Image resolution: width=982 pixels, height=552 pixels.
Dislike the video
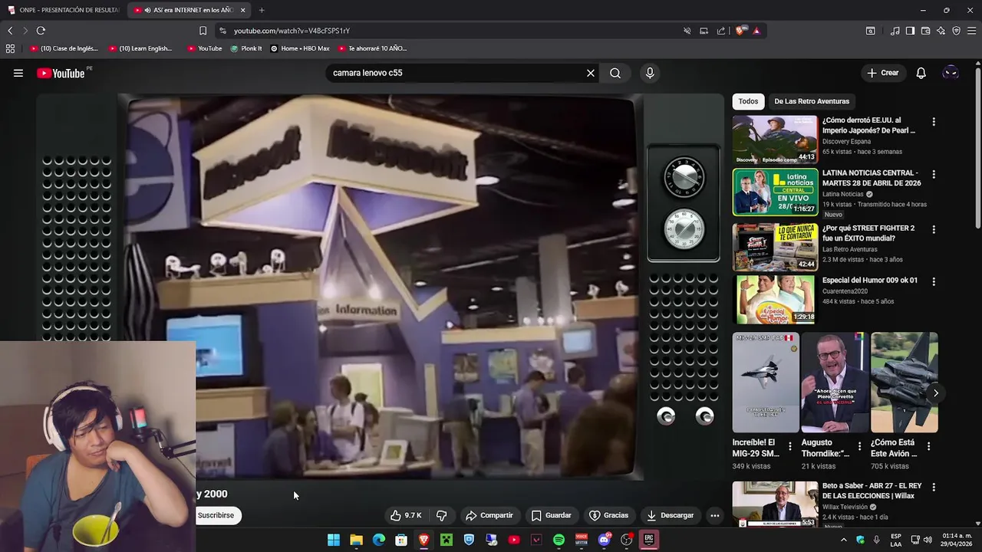click(441, 515)
